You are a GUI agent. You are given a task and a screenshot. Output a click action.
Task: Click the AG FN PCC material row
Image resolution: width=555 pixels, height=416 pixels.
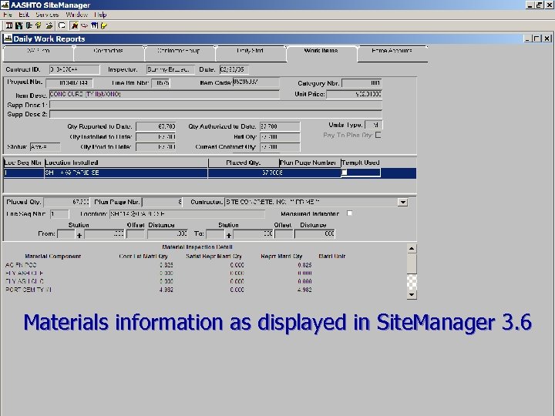tap(159, 265)
